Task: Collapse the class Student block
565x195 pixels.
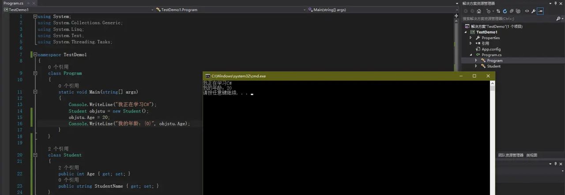Action: pos(35,155)
